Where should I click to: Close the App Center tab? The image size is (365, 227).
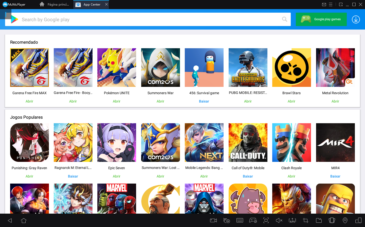click(106, 5)
